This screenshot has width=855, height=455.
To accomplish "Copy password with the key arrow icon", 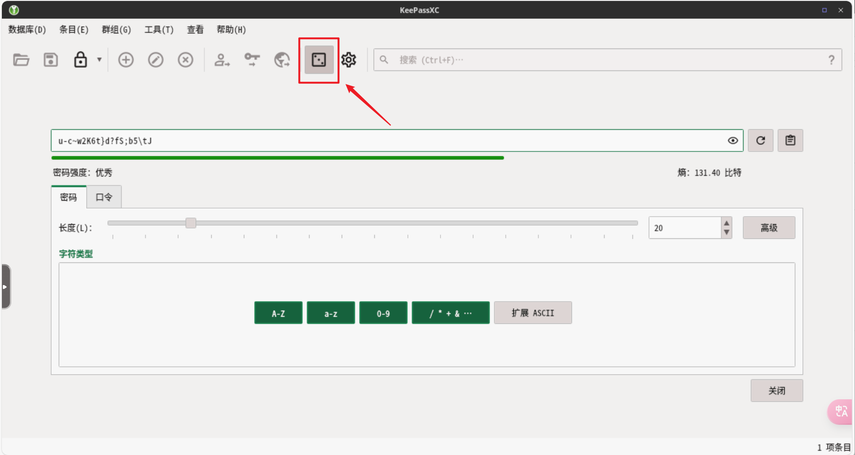I will 252,60.
